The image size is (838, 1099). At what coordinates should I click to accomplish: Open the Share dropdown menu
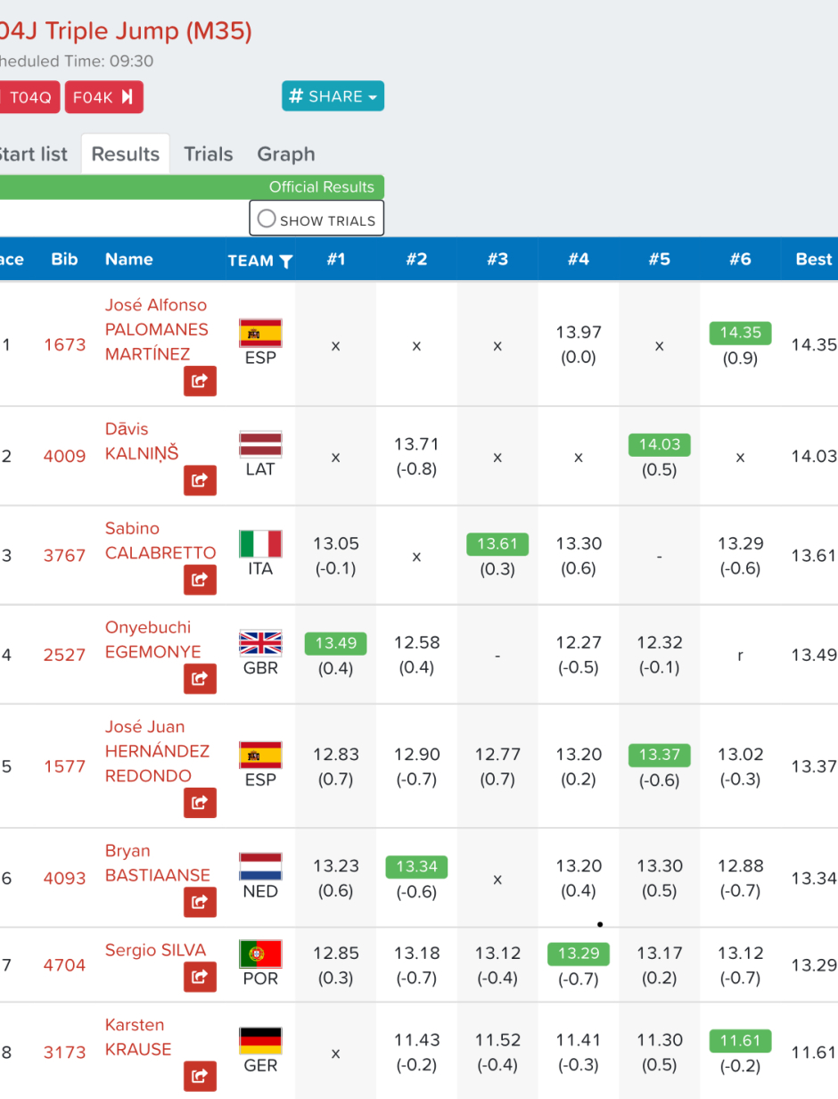[x=333, y=96]
